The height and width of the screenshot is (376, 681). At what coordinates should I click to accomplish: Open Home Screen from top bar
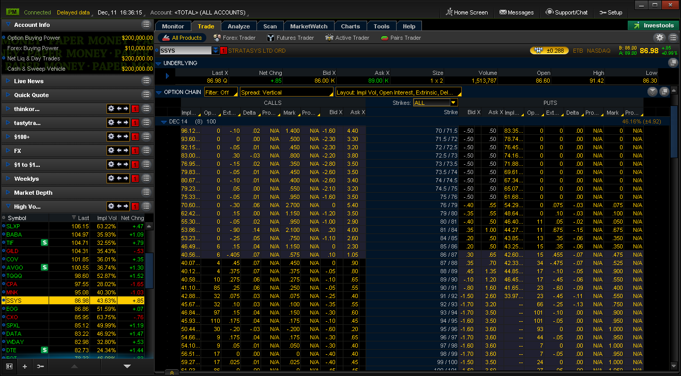tap(467, 12)
